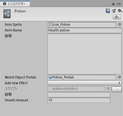Click the AddHealthEffect script field

(76, 89)
